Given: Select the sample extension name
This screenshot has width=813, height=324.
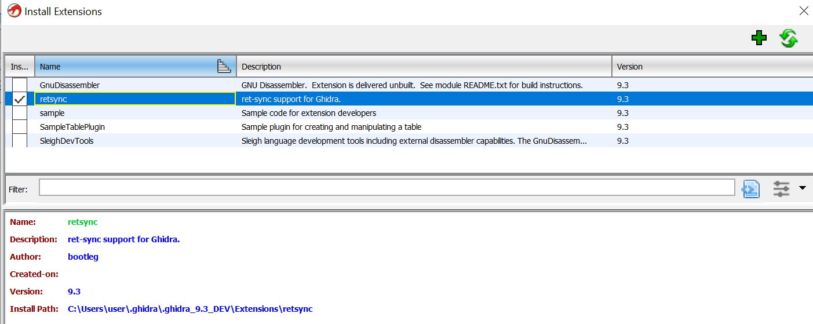Looking at the screenshot, I should 52,113.
